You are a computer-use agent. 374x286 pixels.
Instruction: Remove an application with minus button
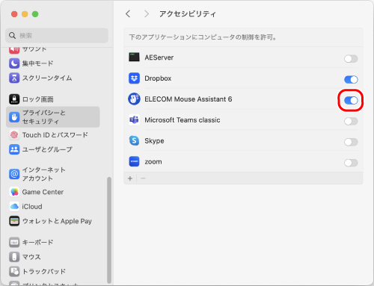(x=143, y=178)
